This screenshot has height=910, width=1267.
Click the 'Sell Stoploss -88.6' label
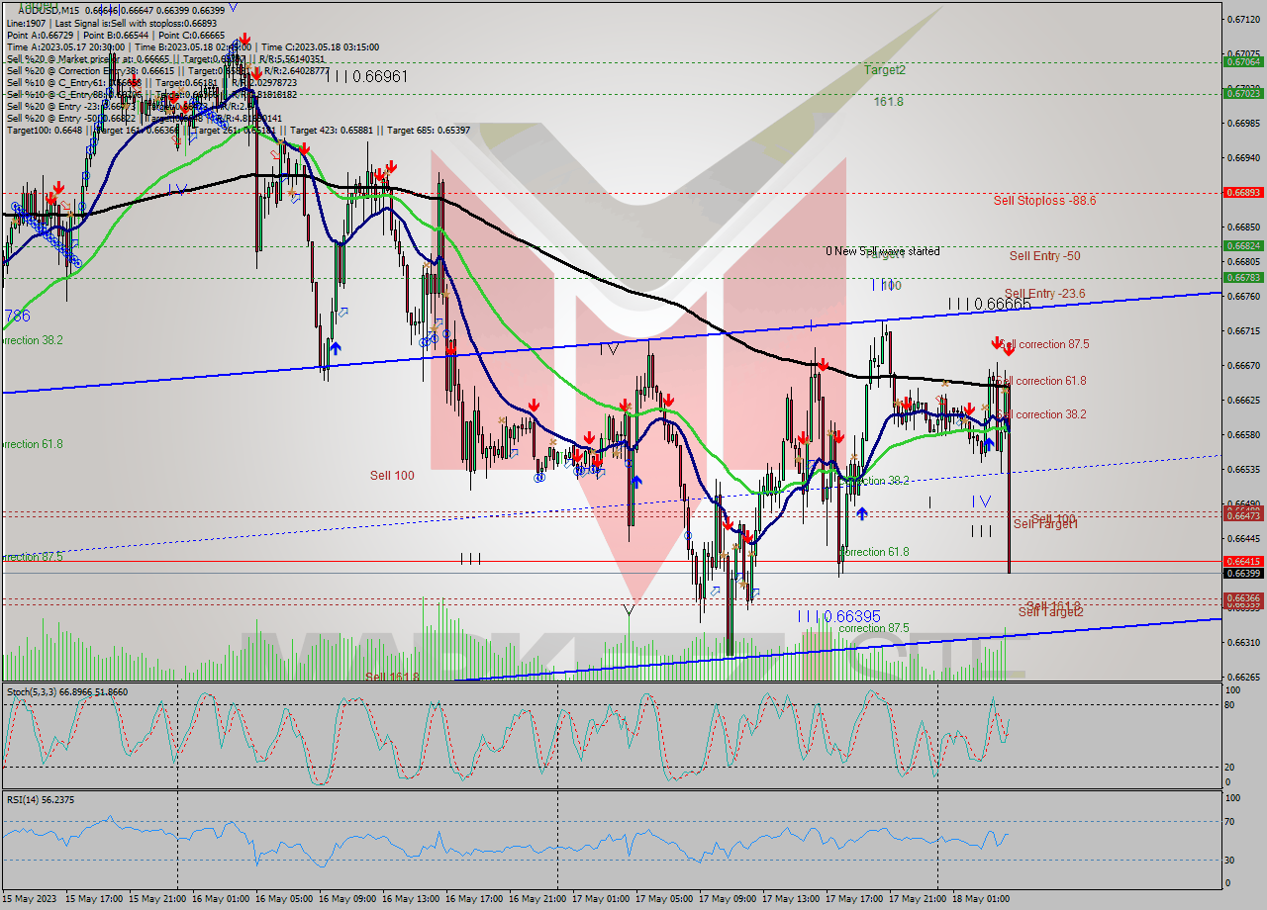(x=1044, y=200)
